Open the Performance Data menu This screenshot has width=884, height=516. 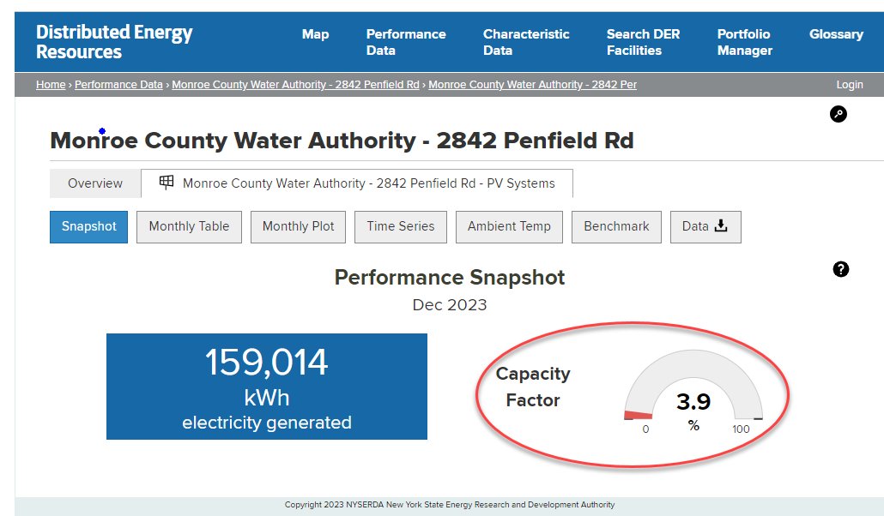tap(406, 42)
